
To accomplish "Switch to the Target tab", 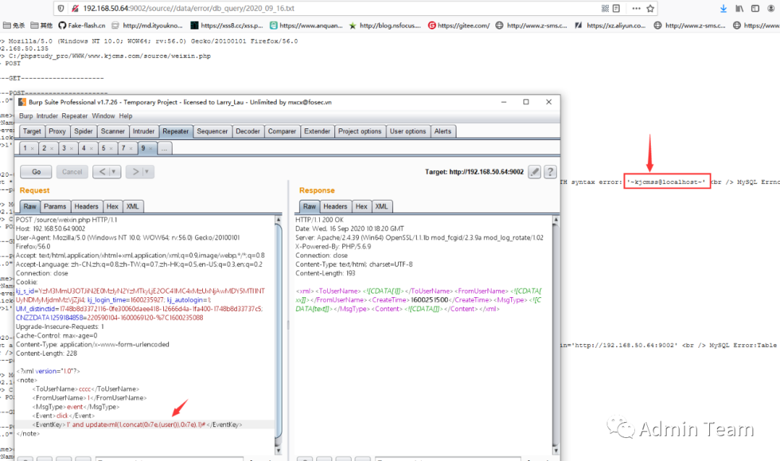I will click(x=32, y=131).
